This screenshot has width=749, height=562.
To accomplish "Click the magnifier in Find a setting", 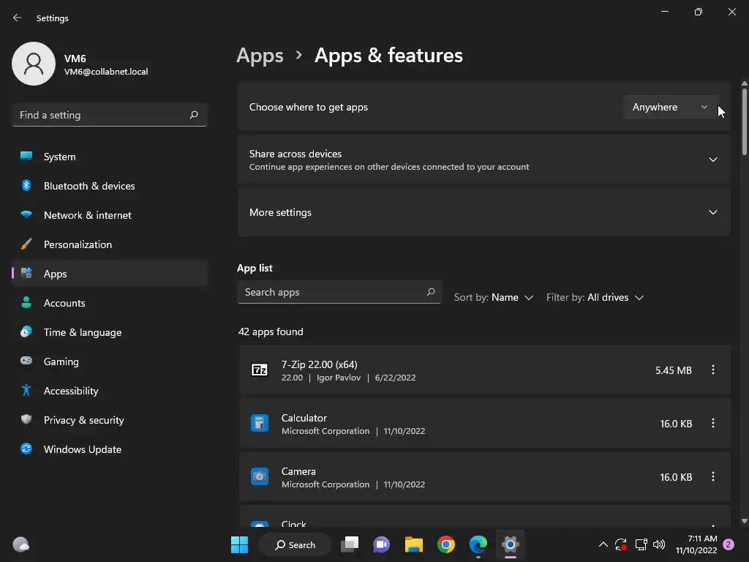I will [193, 115].
